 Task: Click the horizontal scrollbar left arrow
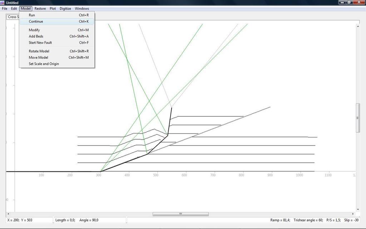coord(9,214)
